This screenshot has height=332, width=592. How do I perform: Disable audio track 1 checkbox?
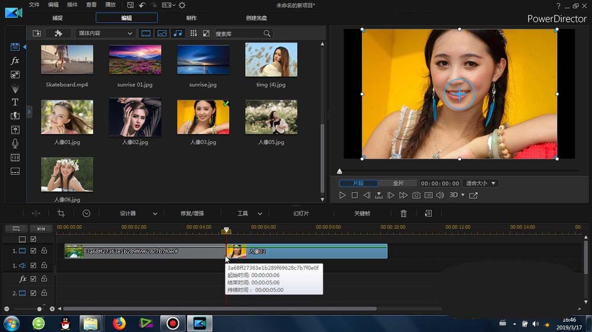click(x=33, y=266)
